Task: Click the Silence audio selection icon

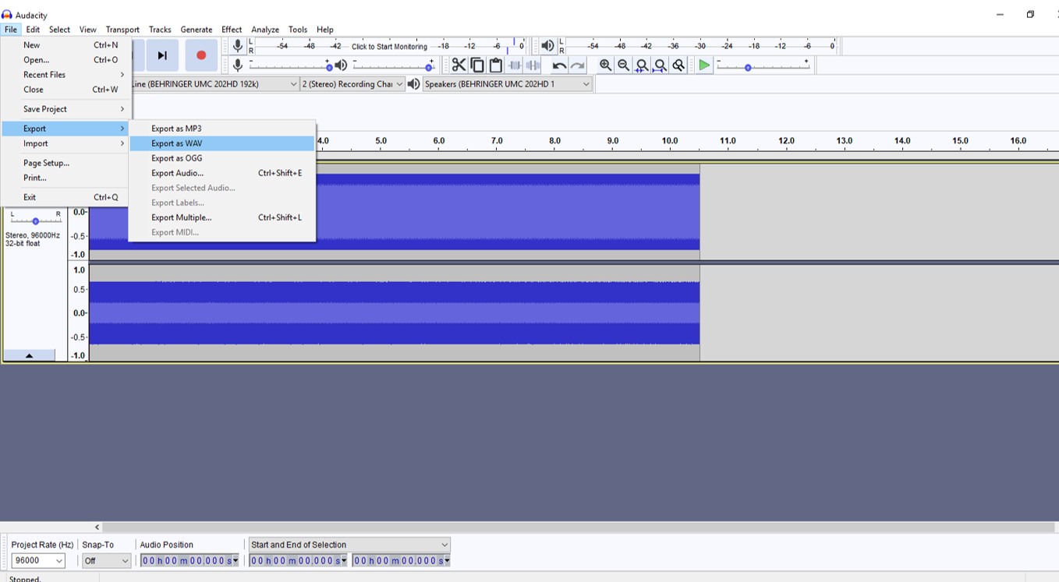Action: tap(533, 65)
